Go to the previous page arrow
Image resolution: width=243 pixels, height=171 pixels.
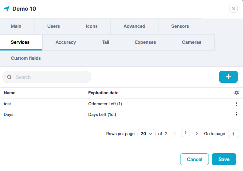coord(174,134)
